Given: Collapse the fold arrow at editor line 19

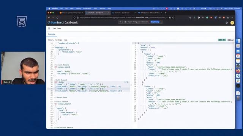Looking at the screenshot, I should (54, 50).
